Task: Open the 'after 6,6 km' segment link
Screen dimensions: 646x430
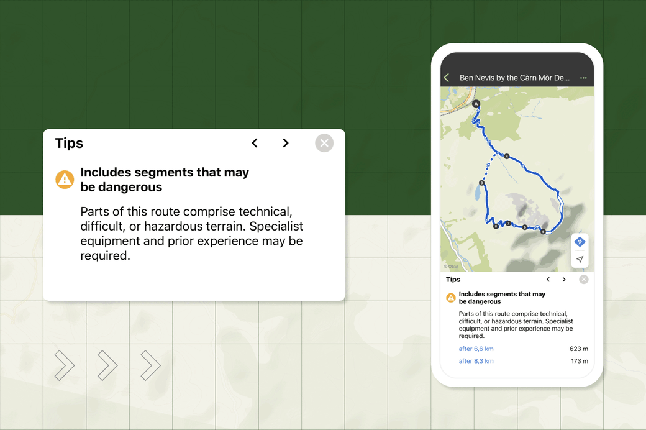Action: pos(476,349)
